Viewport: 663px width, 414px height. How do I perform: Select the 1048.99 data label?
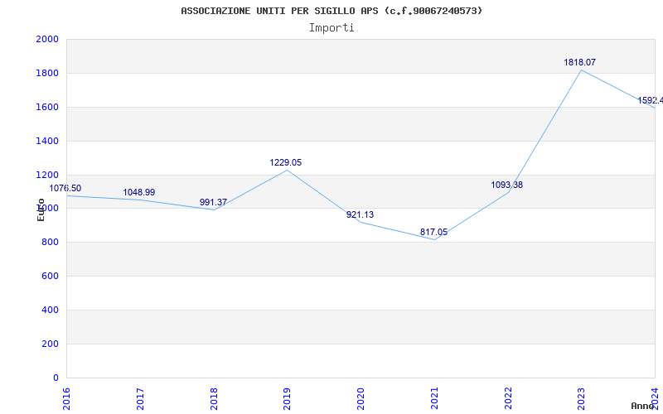coord(139,193)
